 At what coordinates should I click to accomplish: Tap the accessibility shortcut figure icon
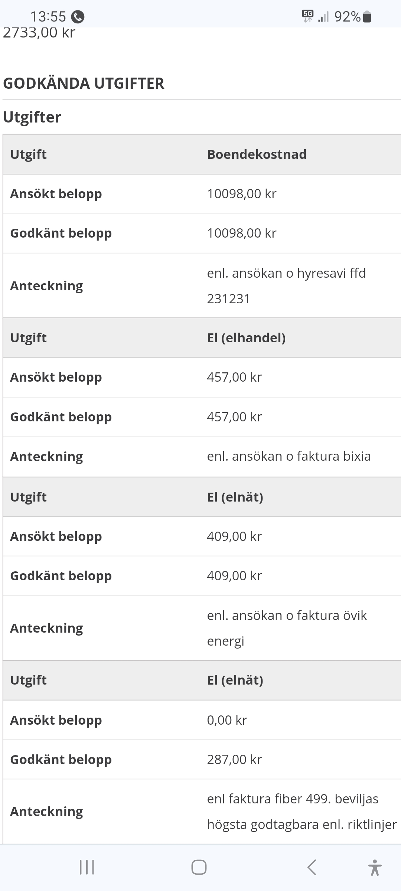pyautogui.click(x=375, y=867)
